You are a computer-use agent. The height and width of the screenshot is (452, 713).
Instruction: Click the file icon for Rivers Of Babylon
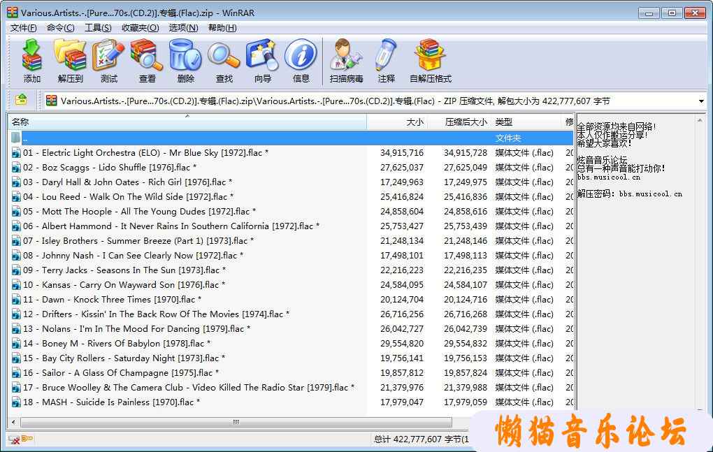tap(16, 344)
